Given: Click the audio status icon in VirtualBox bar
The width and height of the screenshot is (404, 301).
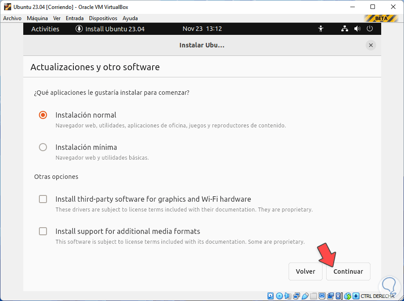Looking at the screenshot, I should click(x=288, y=296).
